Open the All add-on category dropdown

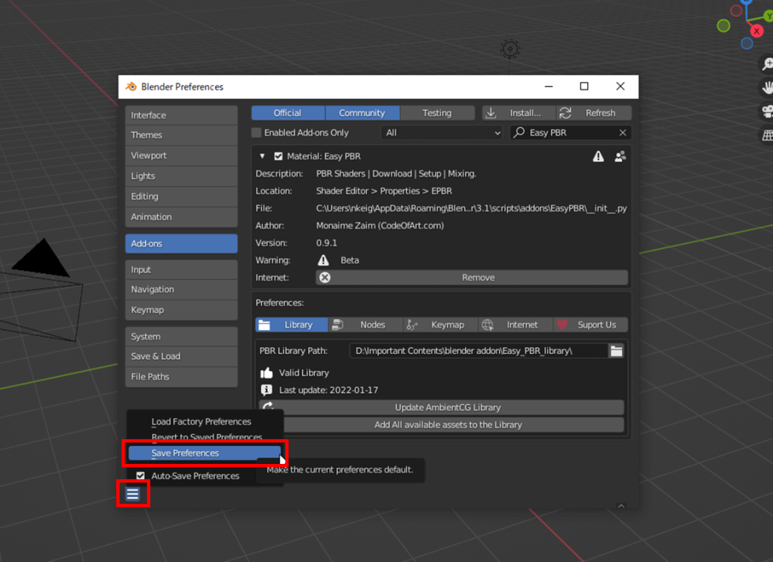point(441,132)
